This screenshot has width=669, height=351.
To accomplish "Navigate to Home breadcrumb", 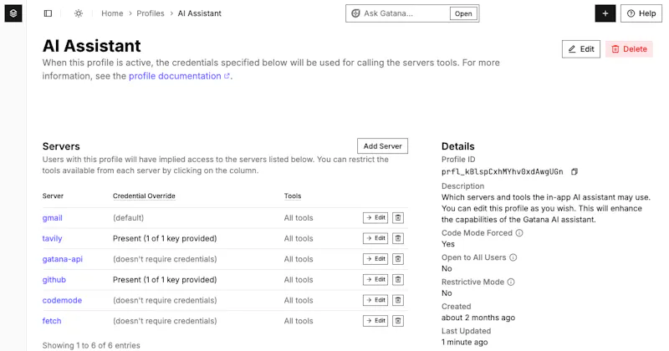I will (112, 13).
